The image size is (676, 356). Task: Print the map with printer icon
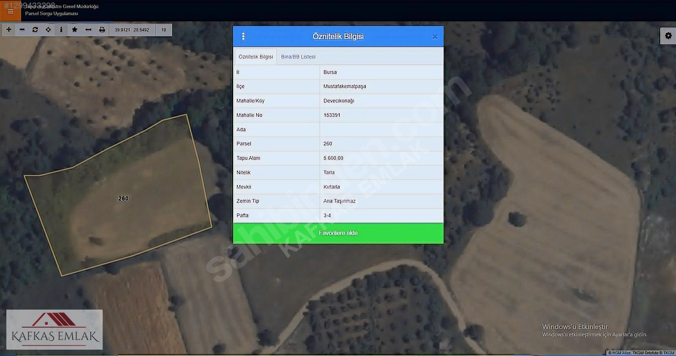tap(102, 30)
